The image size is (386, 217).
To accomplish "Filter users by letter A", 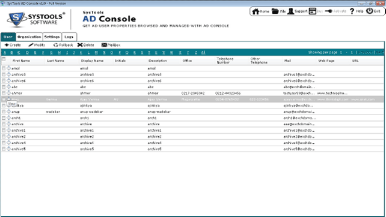I will point(5,52).
